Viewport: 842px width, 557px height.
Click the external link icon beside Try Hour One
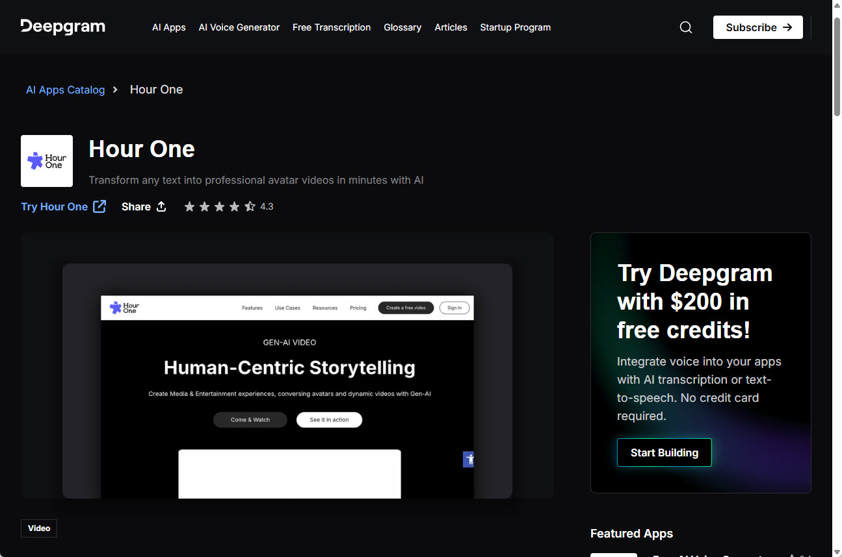click(99, 206)
